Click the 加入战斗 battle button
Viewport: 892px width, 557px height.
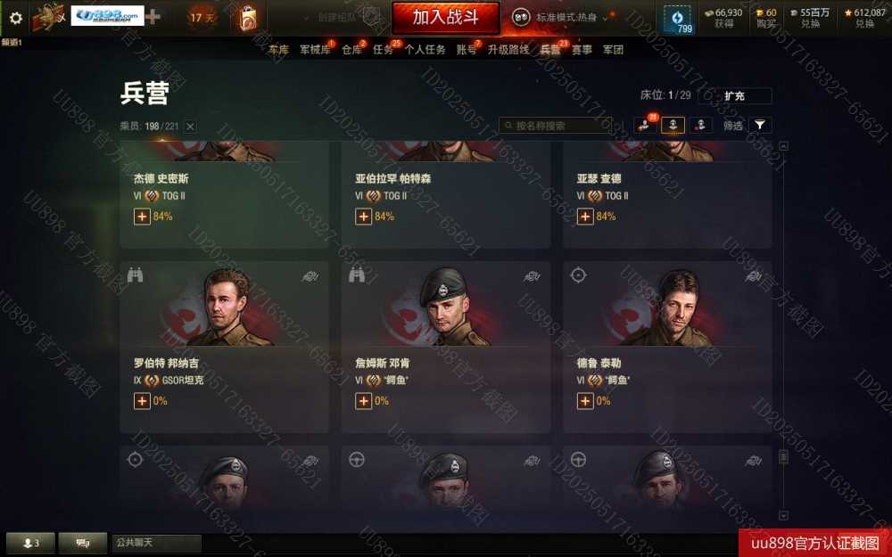445,18
